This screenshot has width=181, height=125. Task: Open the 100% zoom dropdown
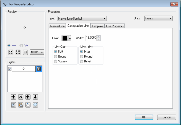click(x=37, y=52)
